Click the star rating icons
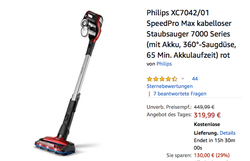The image size is (250, 161). pos(162,79)
